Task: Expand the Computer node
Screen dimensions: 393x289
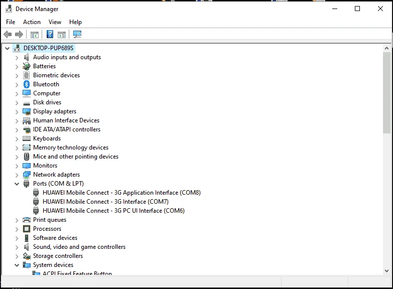Action: click(x=17, y=94)
